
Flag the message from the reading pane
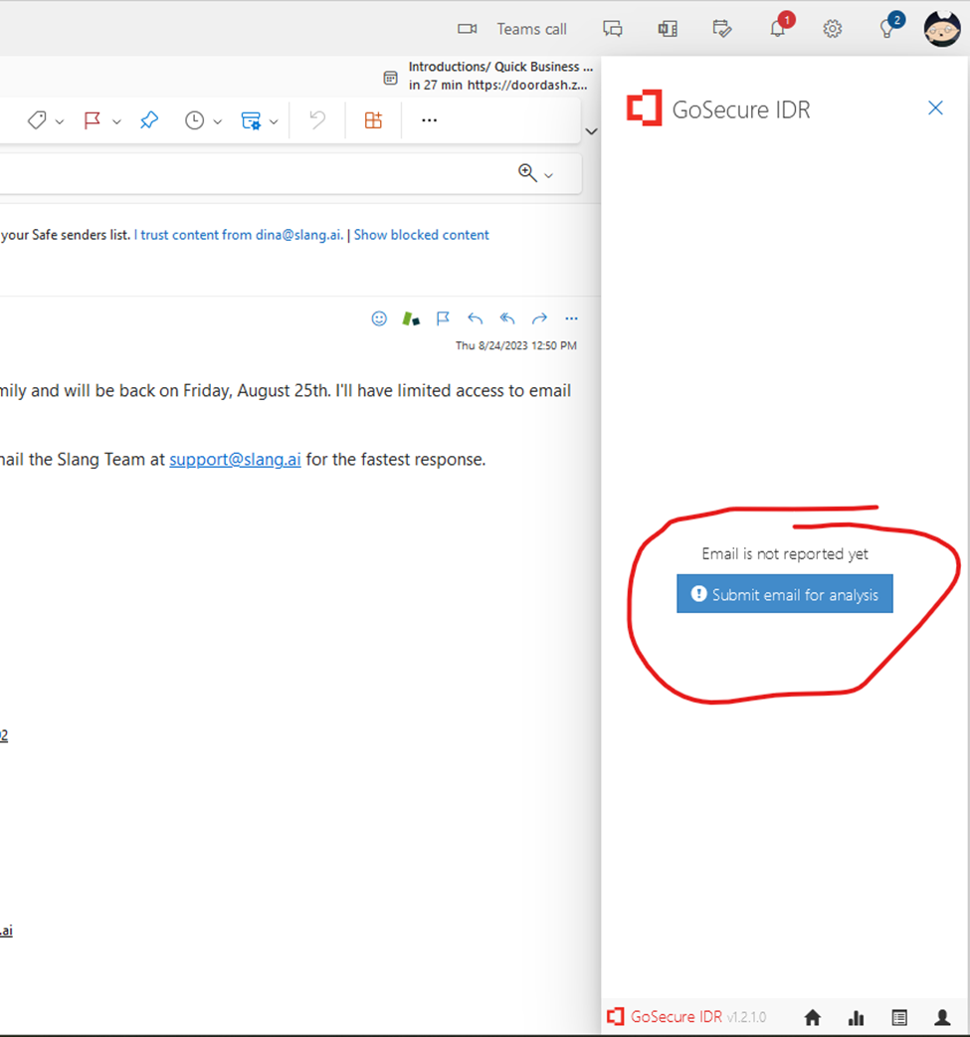point(443,318)
